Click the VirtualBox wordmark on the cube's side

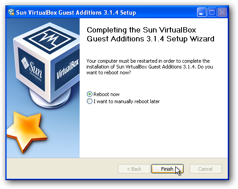coord(68,69)
